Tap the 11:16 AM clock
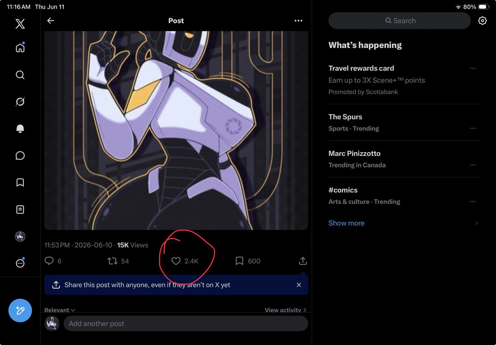This screenshot has width=496, height=345. [18, 7]
